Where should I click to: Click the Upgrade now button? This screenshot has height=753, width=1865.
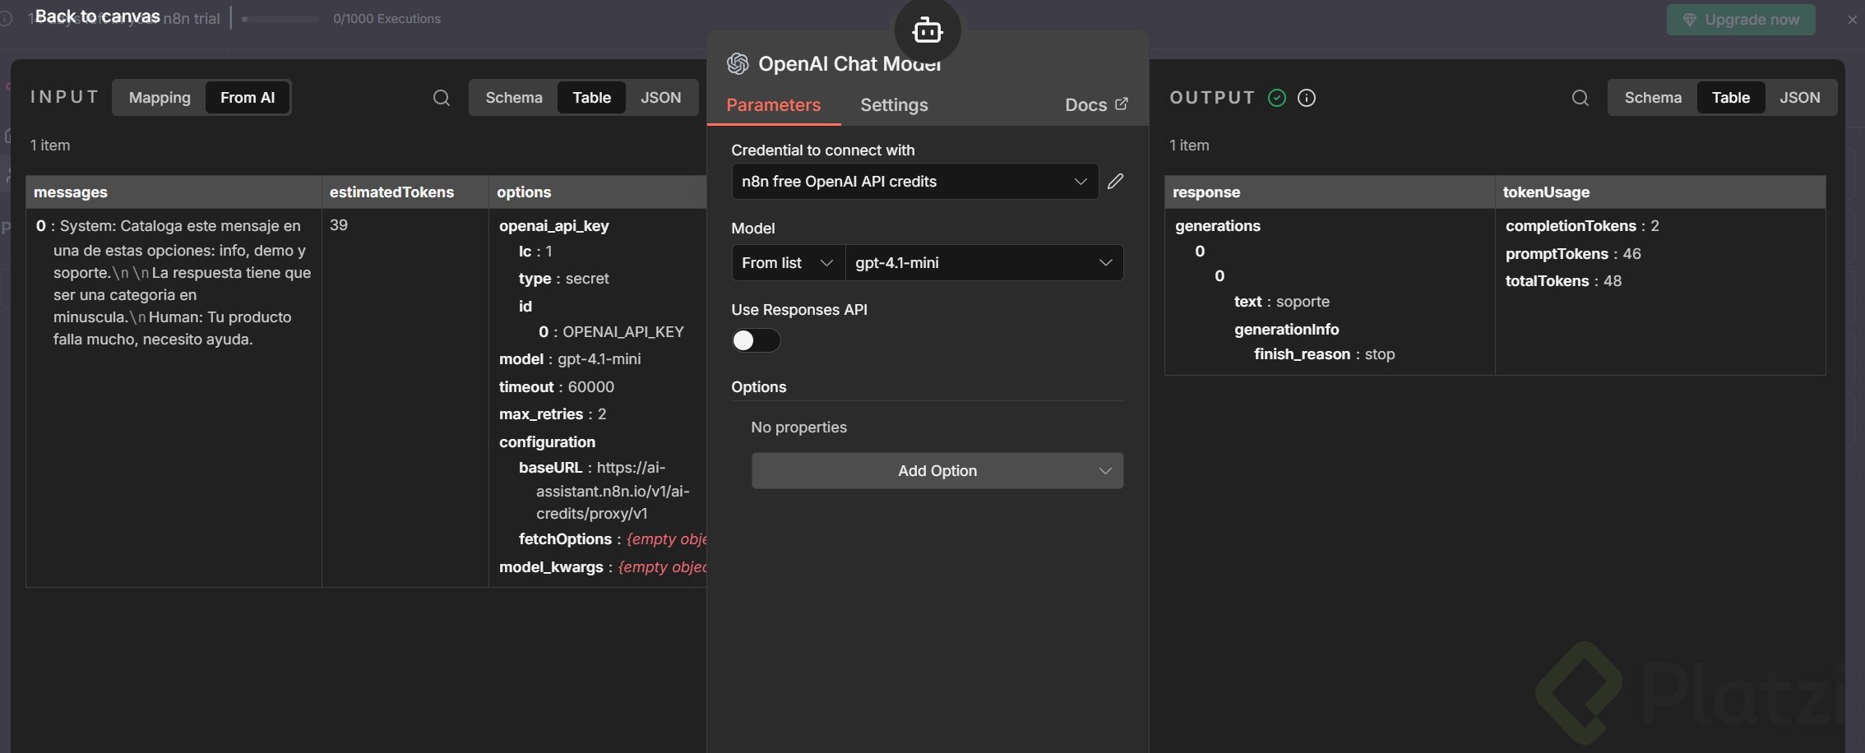pos(1741,20)
